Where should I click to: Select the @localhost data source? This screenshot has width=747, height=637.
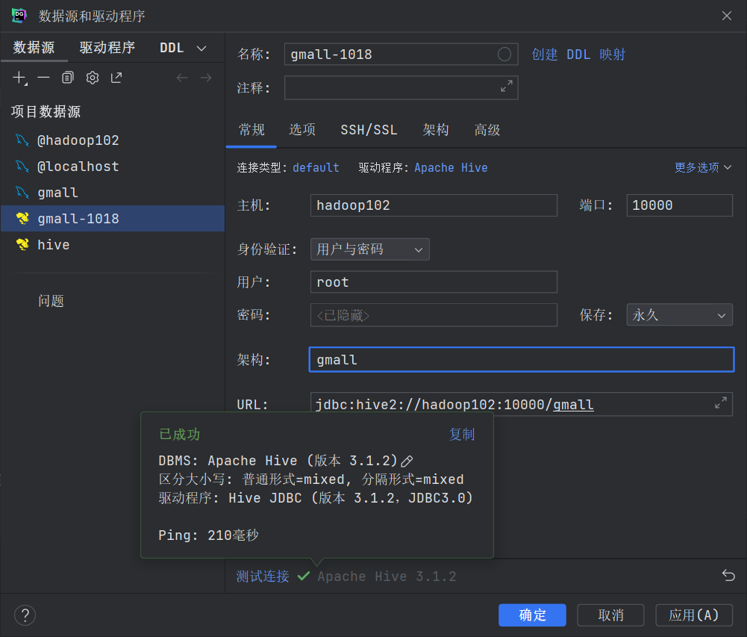(x=113, y=167)
